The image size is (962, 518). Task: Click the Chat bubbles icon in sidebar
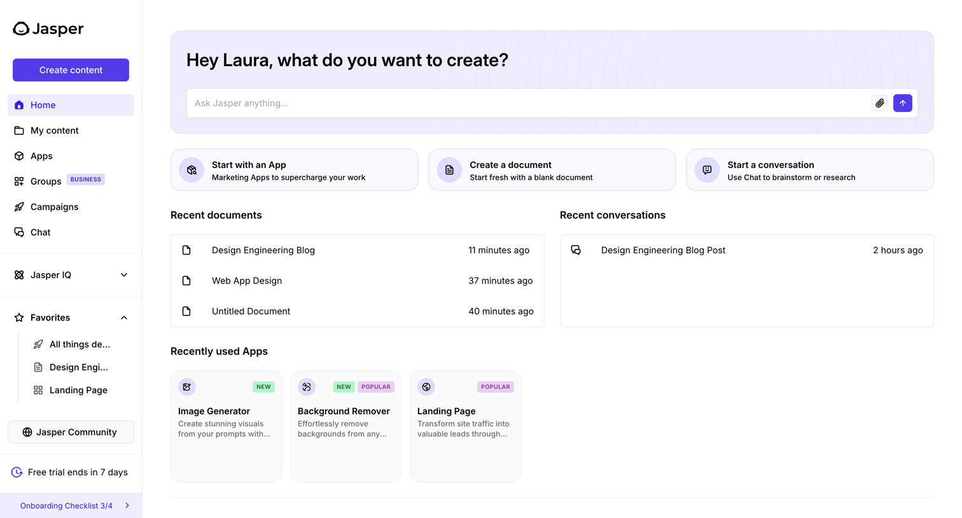tap(19, 232)
